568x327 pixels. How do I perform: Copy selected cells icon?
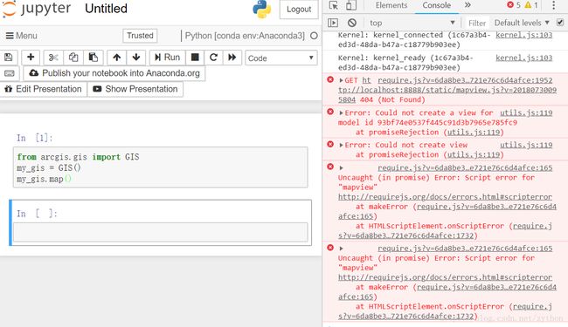click(73, 58)
